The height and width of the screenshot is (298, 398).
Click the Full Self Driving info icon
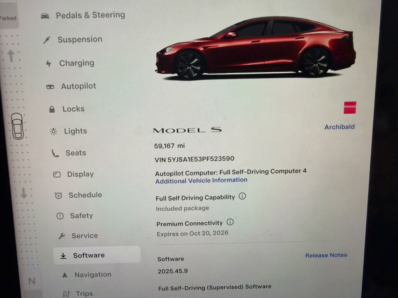point(242,196)
